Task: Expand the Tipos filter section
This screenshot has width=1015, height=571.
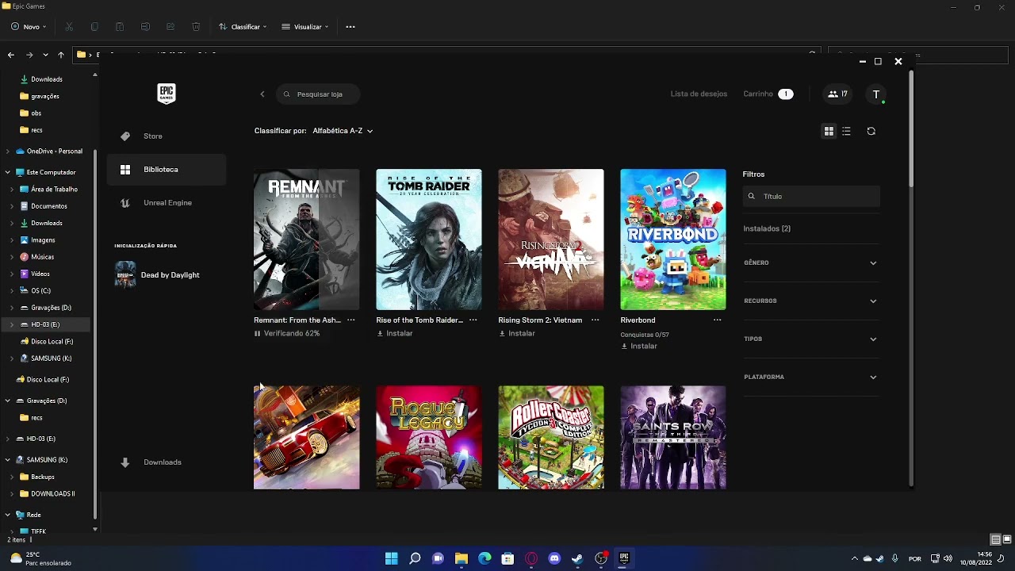Action: (x=811, y=339)
